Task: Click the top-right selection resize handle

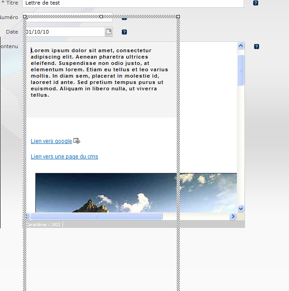Action: point(178,16)
